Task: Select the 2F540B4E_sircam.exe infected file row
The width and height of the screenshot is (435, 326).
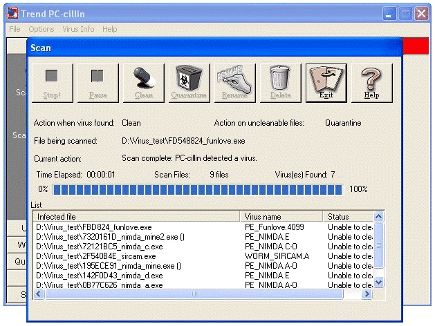Action: (95, 256)
